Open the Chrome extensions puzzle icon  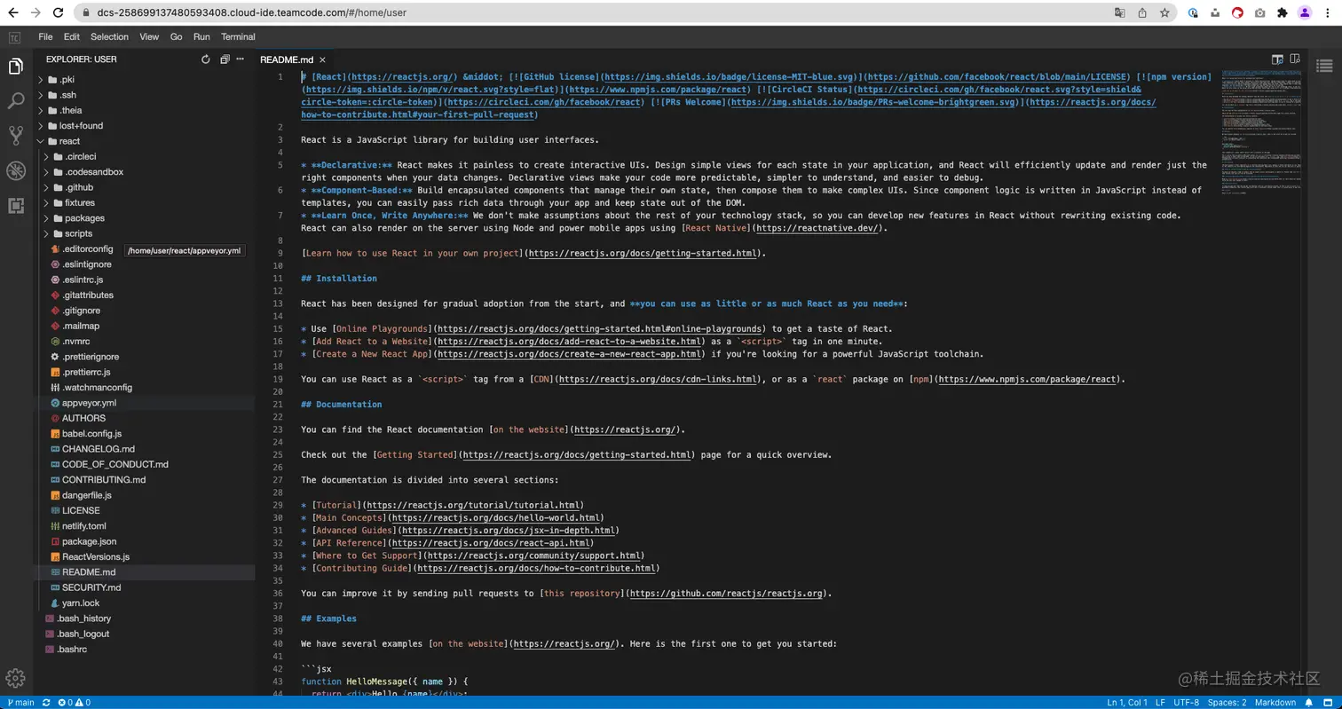pos(1282,13)
